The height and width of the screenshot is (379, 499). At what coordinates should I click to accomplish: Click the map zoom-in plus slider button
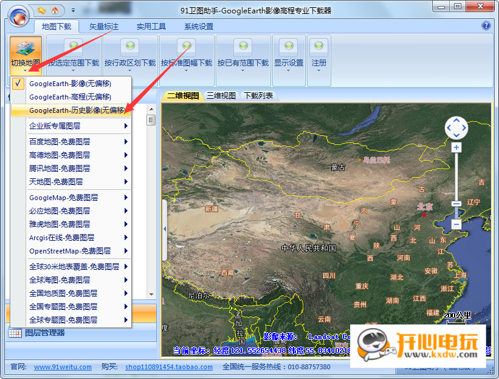coord(456,147)
